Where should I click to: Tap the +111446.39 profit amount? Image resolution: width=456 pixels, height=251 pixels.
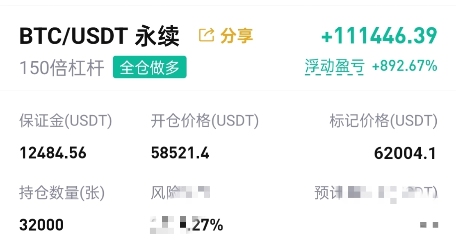tap(379, 36)
